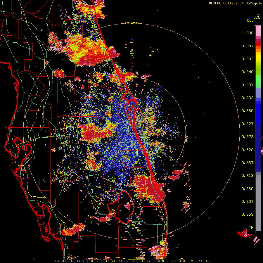Click the 50 NMI range ring label

pos(131,77)
